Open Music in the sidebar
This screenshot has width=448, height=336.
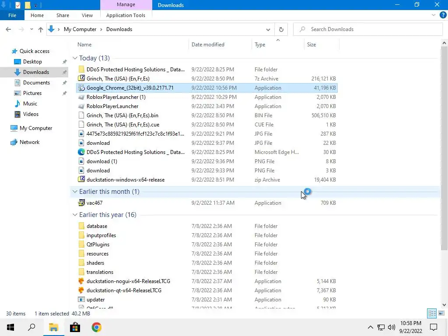tap(30, 104)
